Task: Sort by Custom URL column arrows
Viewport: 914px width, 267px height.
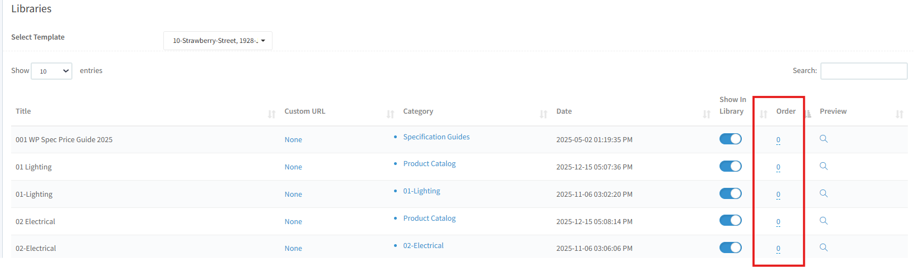Action: [x=390, y=114]
